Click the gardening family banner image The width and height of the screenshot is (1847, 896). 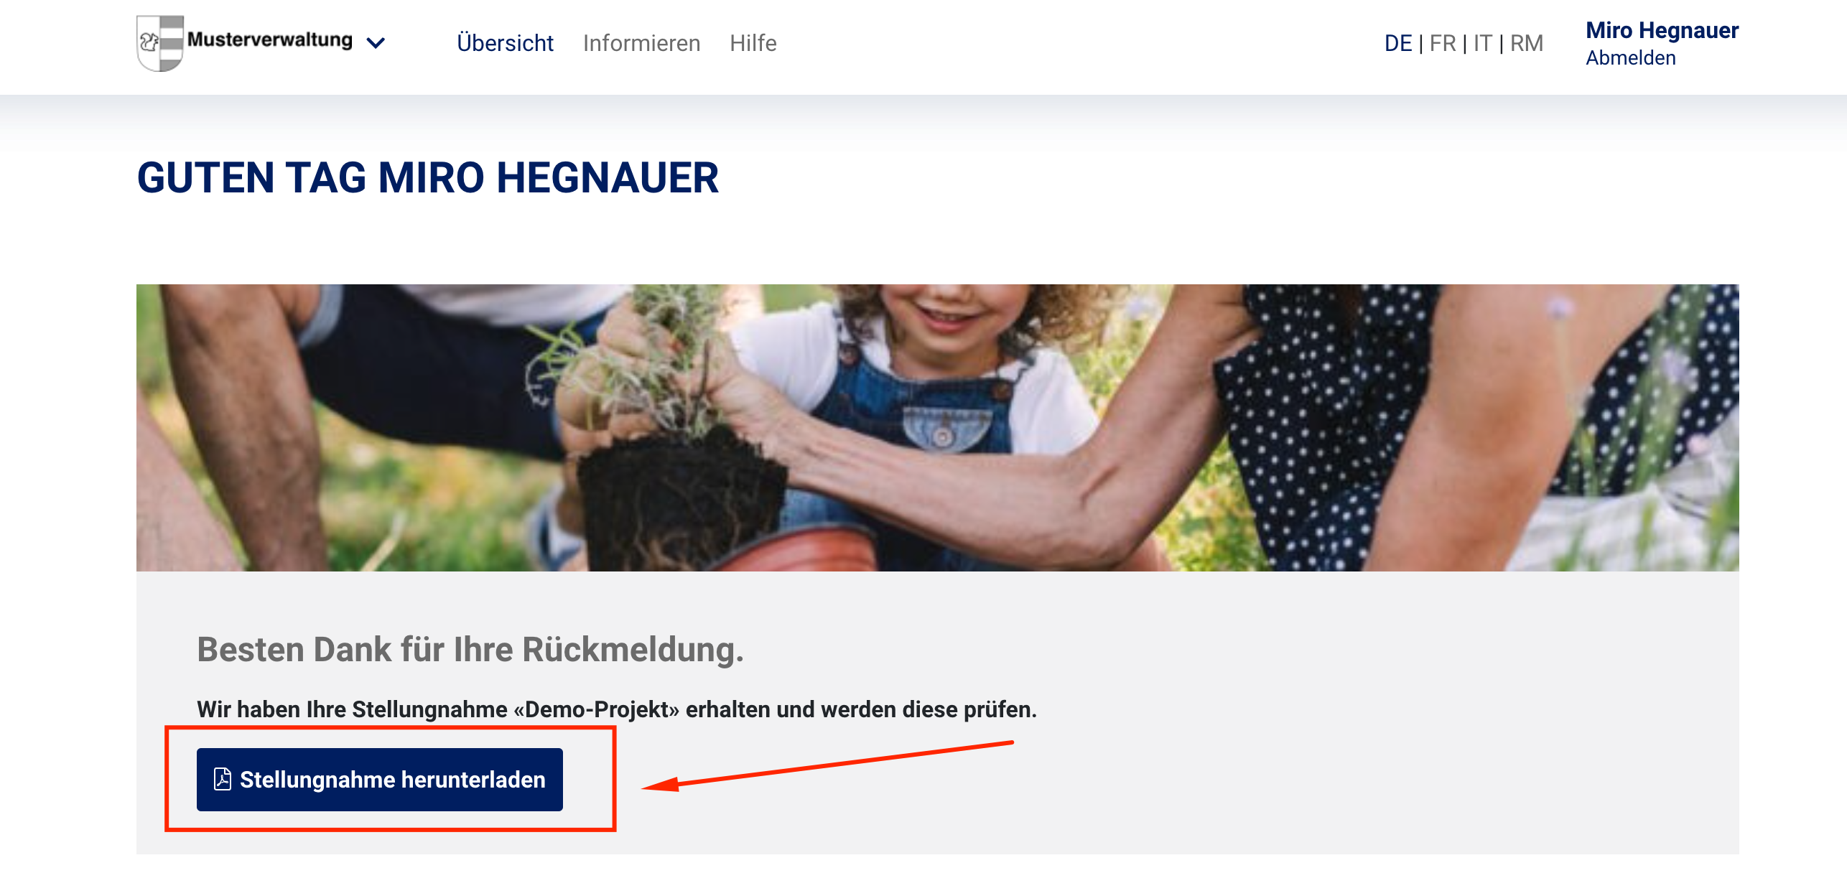coord(937,427)
